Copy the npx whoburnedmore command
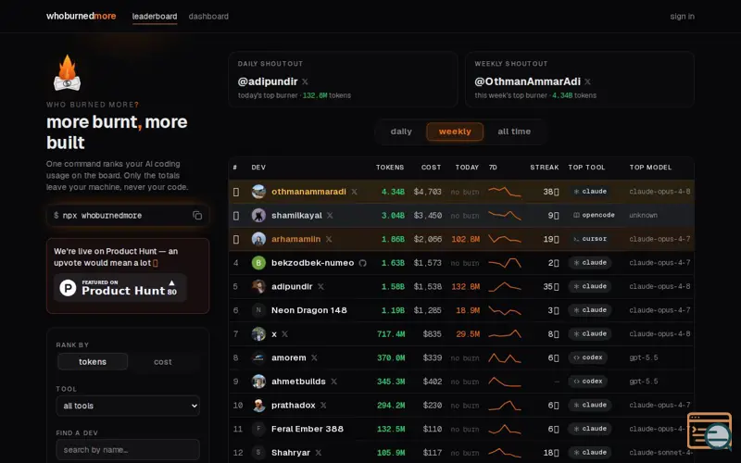 click(x=197, y=216)
